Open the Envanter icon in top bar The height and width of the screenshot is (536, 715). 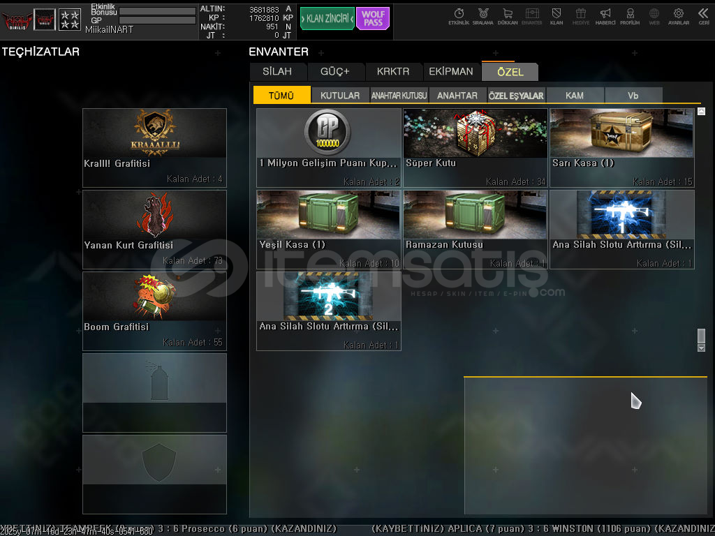tap(531, 17)
